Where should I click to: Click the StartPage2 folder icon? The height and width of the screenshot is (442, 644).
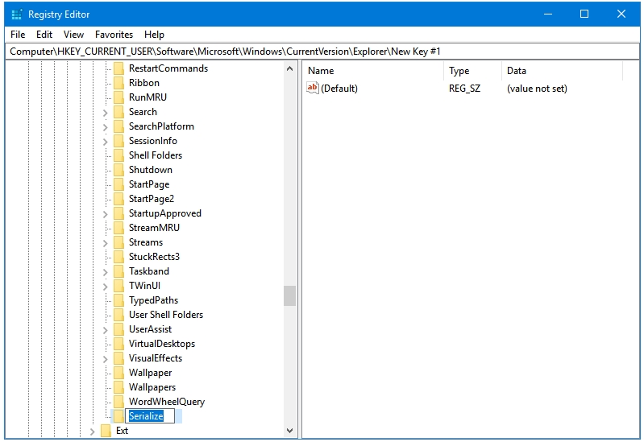[118, 199]
